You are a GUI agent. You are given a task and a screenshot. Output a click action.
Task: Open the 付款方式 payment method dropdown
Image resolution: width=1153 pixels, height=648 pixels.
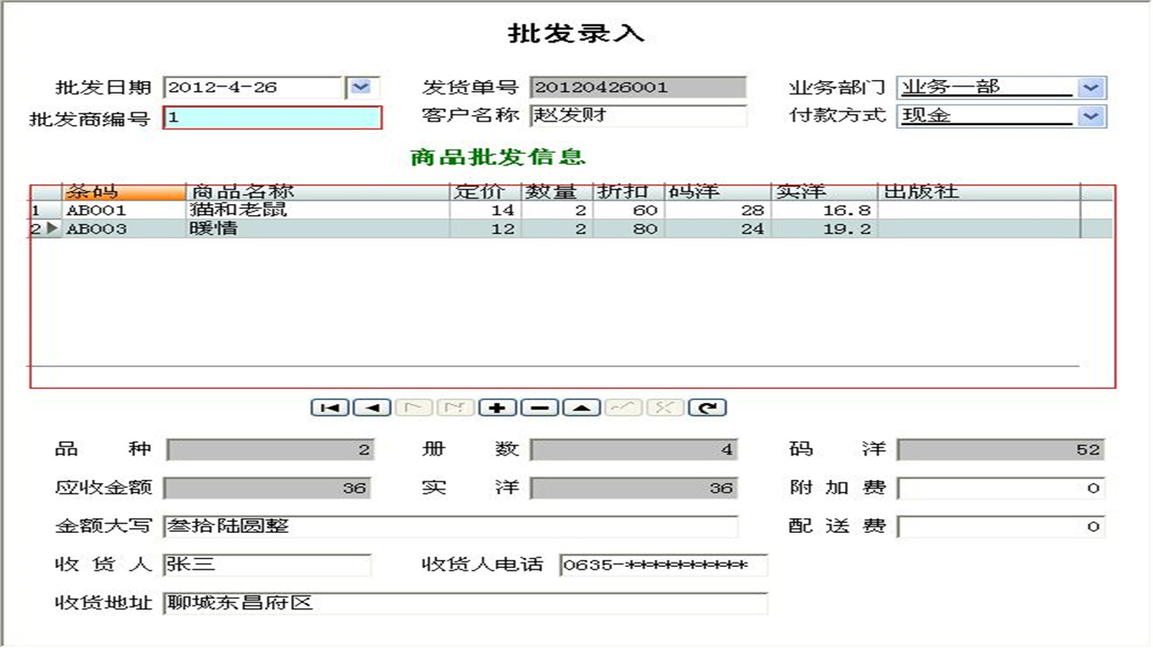pos(1093,116)
